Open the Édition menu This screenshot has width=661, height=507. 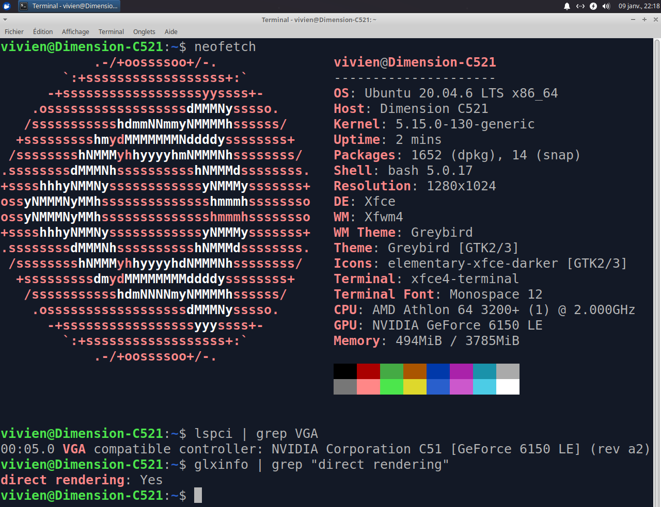point(43,31)
